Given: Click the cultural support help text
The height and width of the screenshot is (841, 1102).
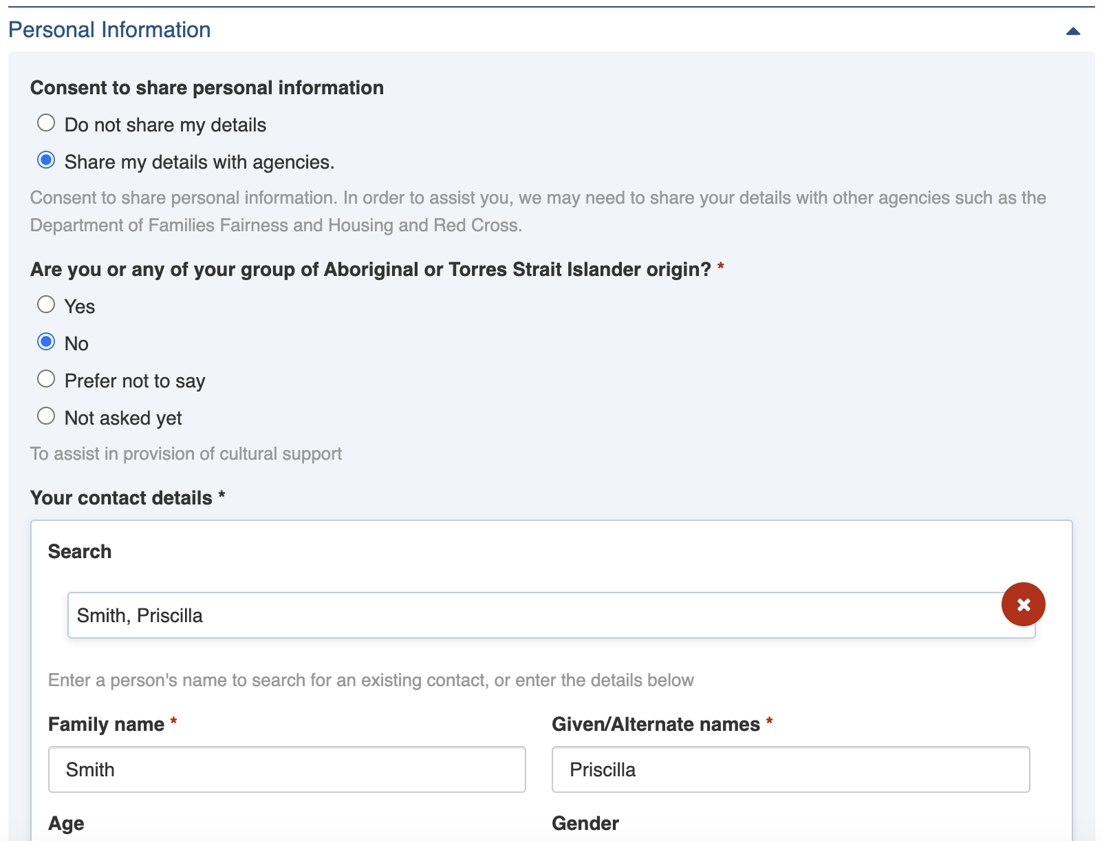Looking at the screenshot, I should click(186, 454).
